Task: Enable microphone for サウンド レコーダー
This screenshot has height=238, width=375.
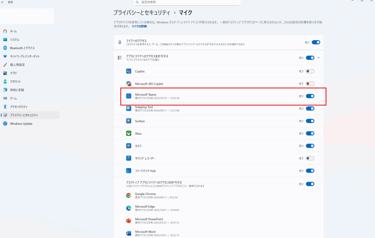Action: pos(310,158)
